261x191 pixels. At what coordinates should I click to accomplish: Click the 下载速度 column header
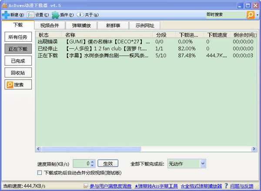coord(217,35)
